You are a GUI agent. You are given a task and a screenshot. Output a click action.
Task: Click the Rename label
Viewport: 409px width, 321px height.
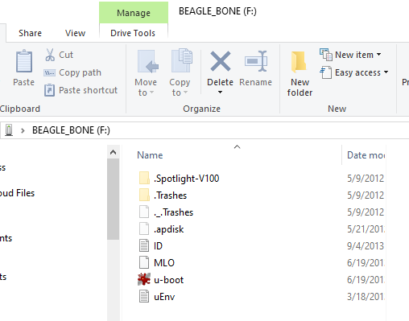pyautogui.click(x=256, y=82)
